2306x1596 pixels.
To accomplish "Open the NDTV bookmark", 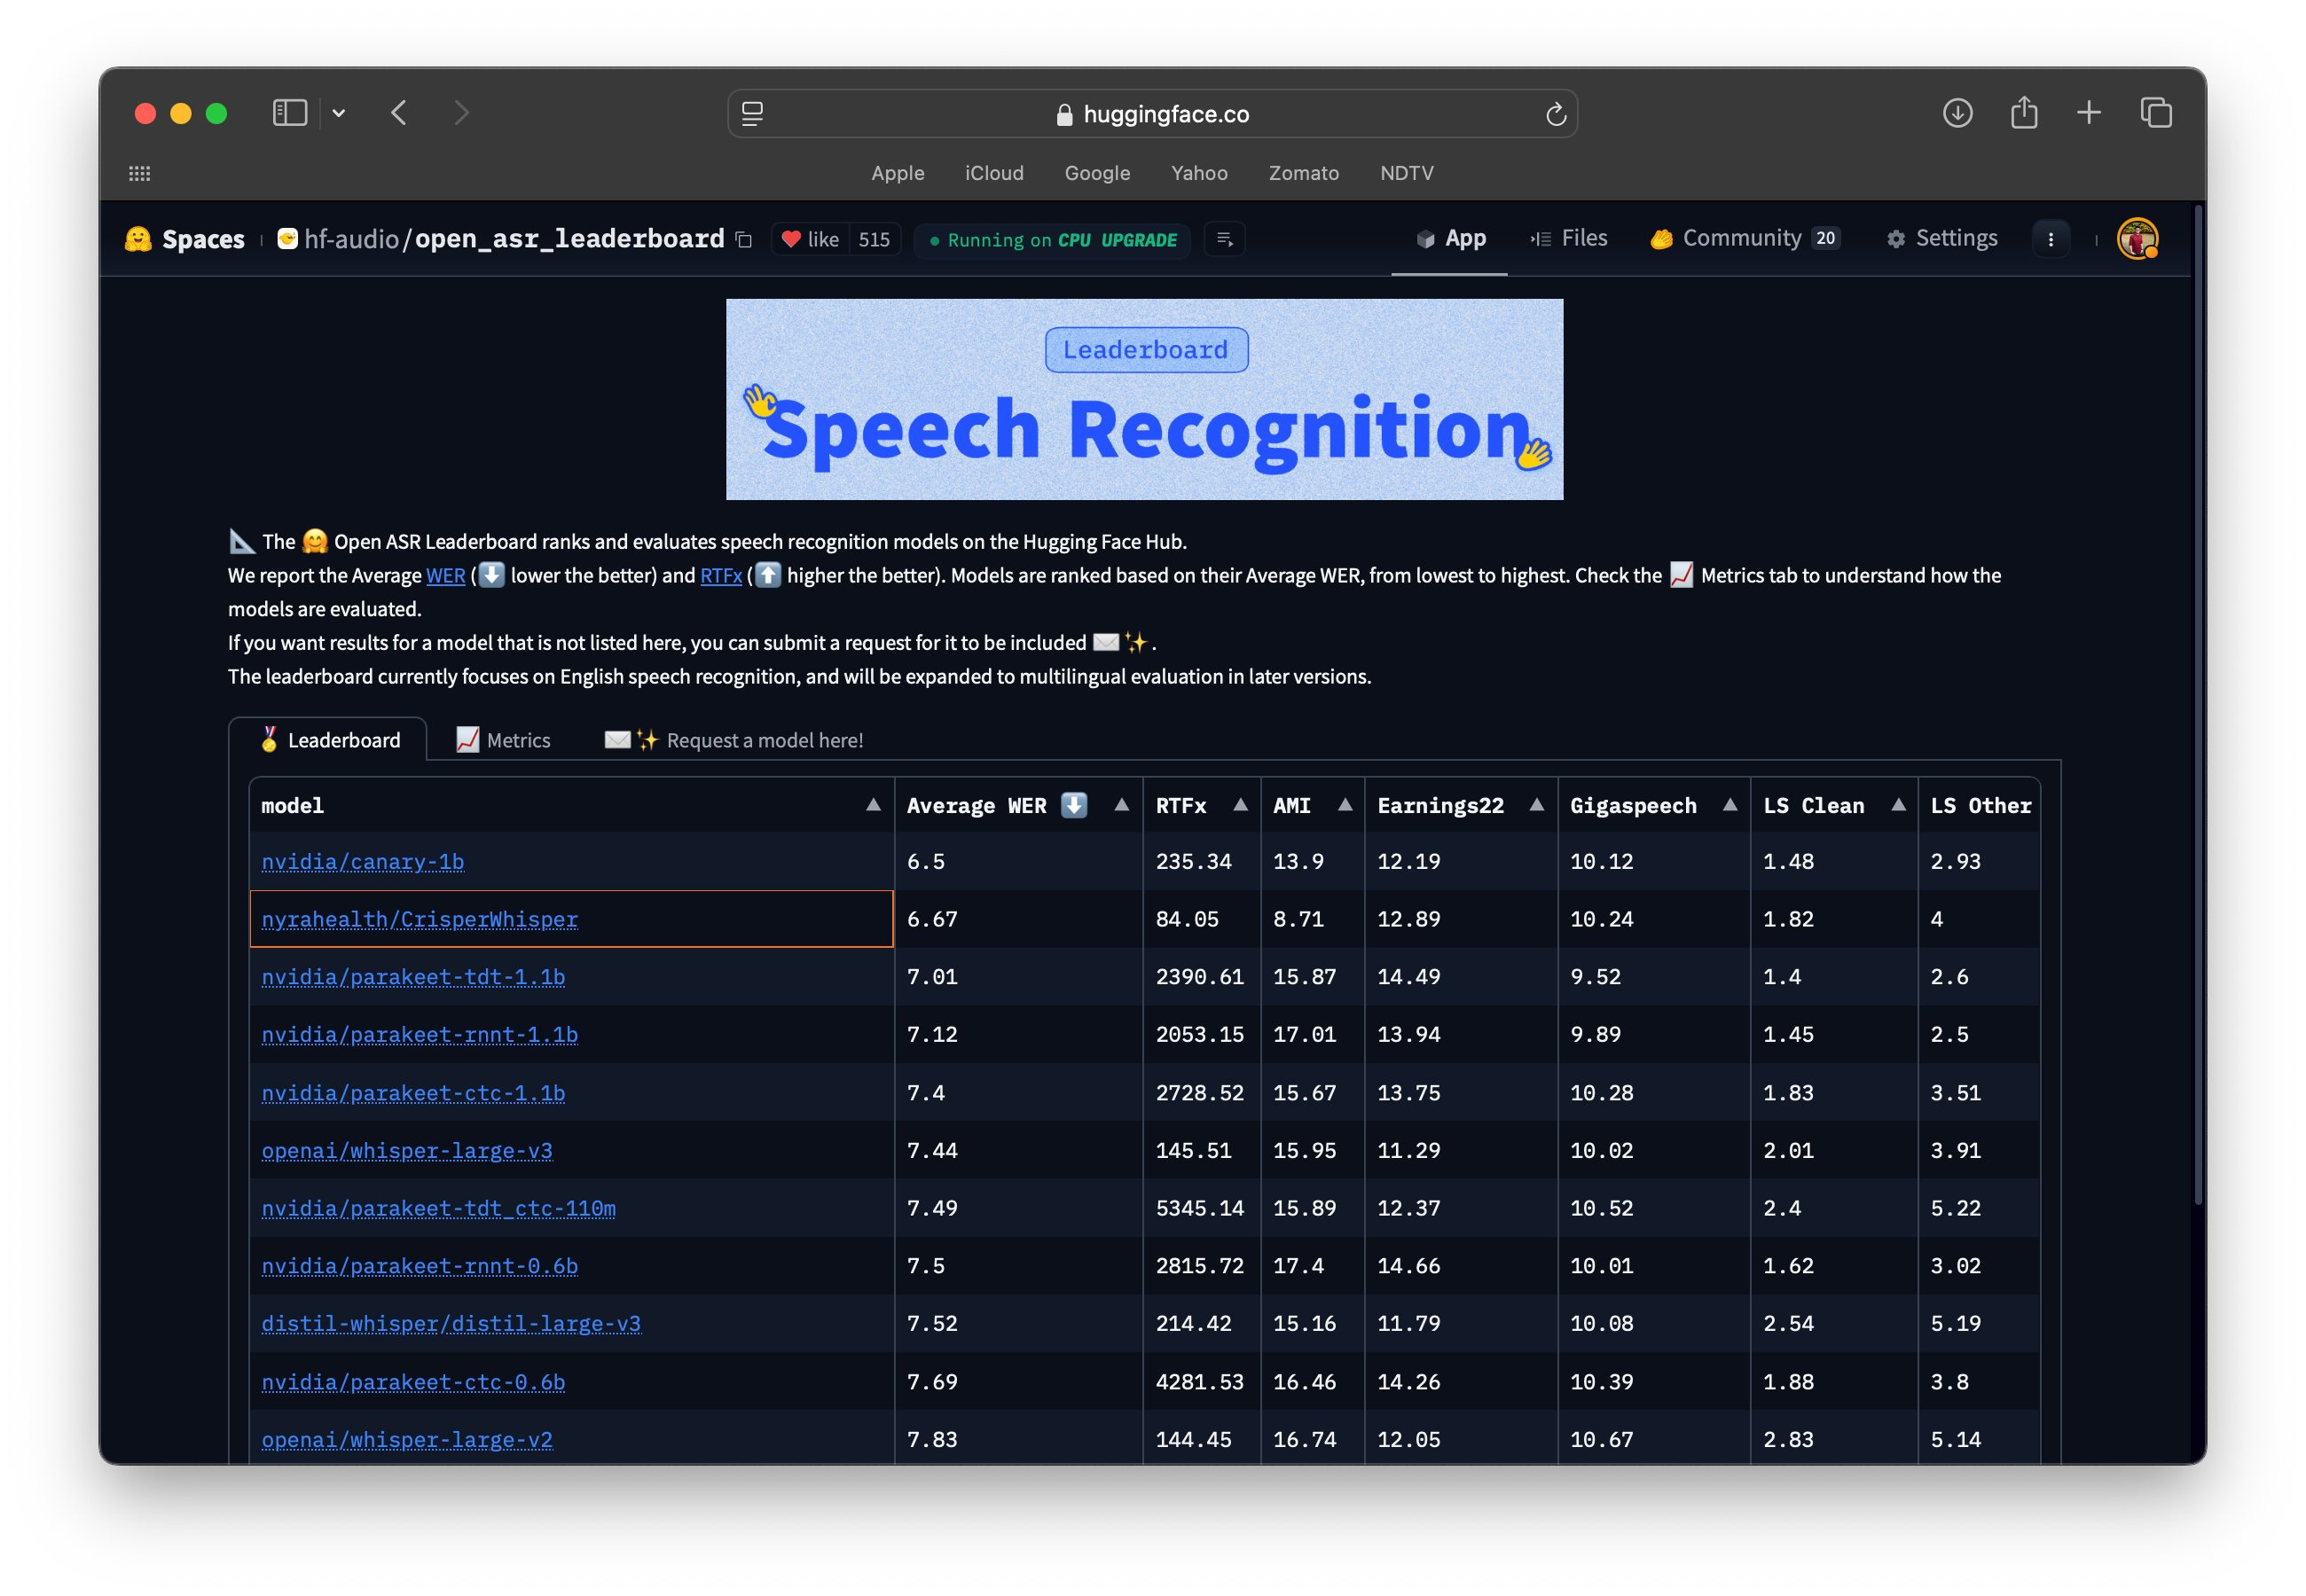I will 1406,173.
